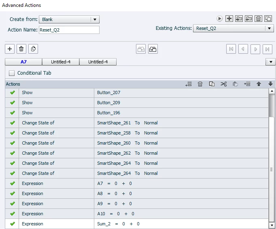This screenshot has width=276, height=229.
Task: Delete the Reset_Q2 action with the top trash icon
Action: coord(258,19)
